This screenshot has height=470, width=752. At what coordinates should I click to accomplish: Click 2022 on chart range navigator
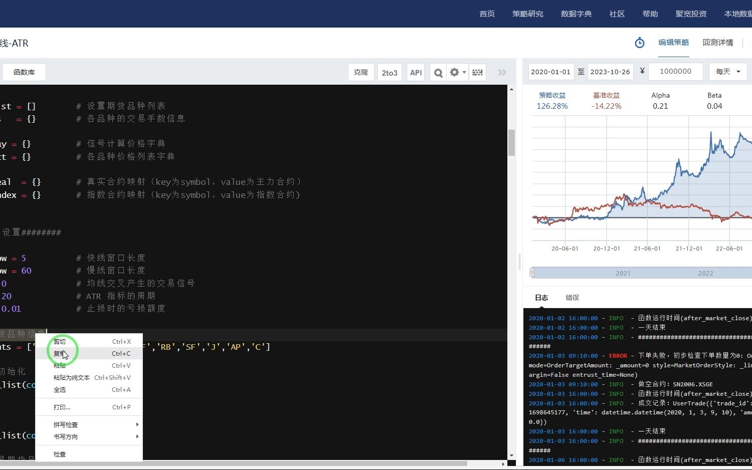tap(705, 273)
